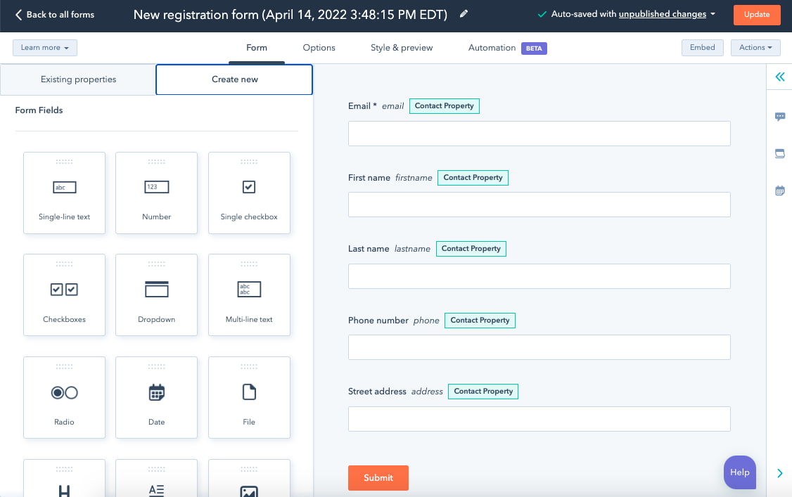The width and height of the screenshot is (792, 497).
Task: Select the File field icon
Action: coord(249,392)
